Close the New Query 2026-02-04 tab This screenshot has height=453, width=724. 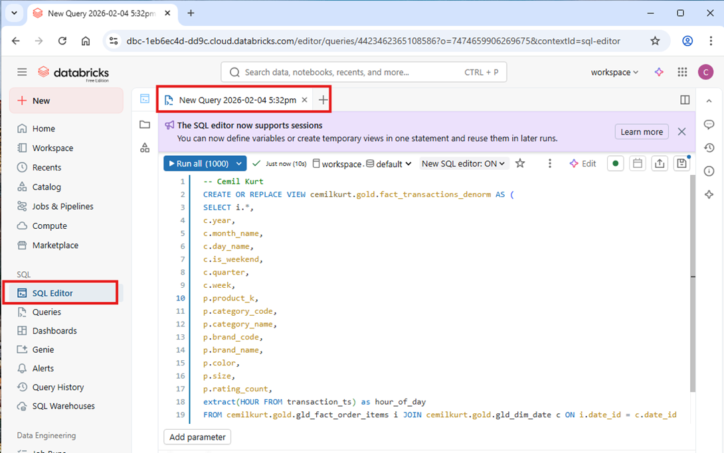click(x=304, y=100)
